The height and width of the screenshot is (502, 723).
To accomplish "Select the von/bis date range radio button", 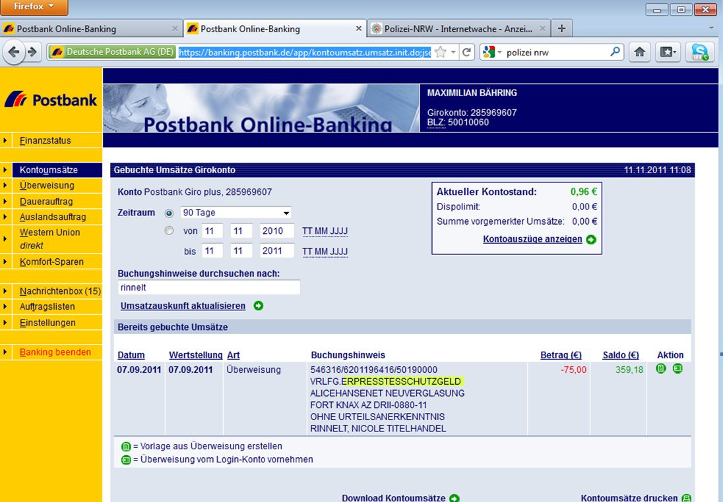I will [170, 231].
